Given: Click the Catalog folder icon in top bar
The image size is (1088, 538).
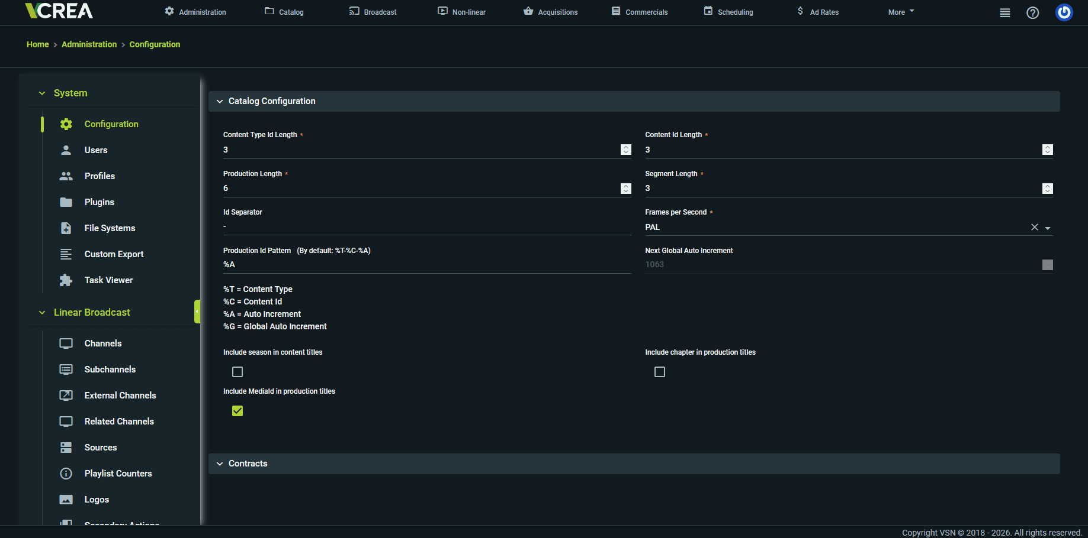Looking at the screenshot, I should (x=269, y=11).
